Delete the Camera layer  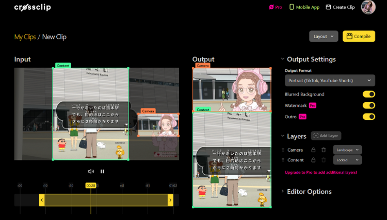[324, 150]
